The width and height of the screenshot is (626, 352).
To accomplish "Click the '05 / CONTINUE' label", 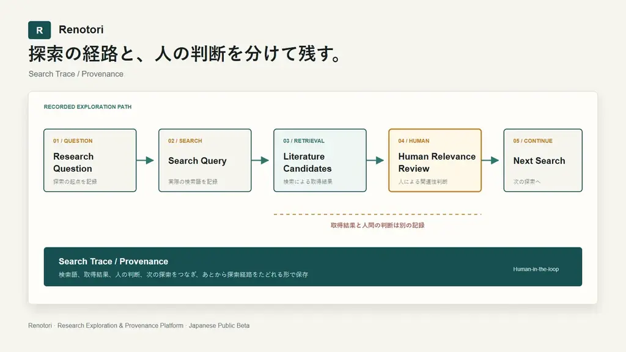I will click(532, 141).
